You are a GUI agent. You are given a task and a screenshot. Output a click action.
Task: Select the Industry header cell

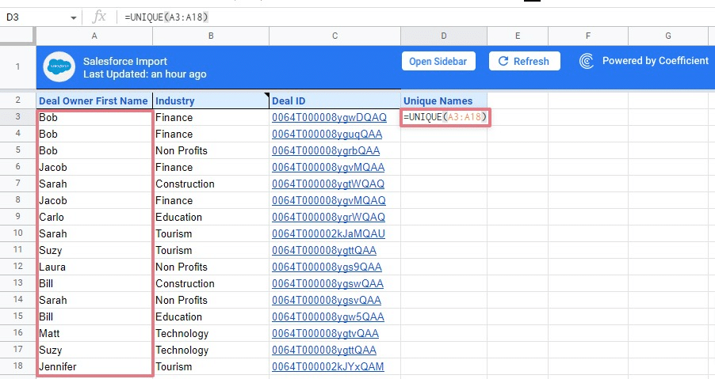[210, 100]
